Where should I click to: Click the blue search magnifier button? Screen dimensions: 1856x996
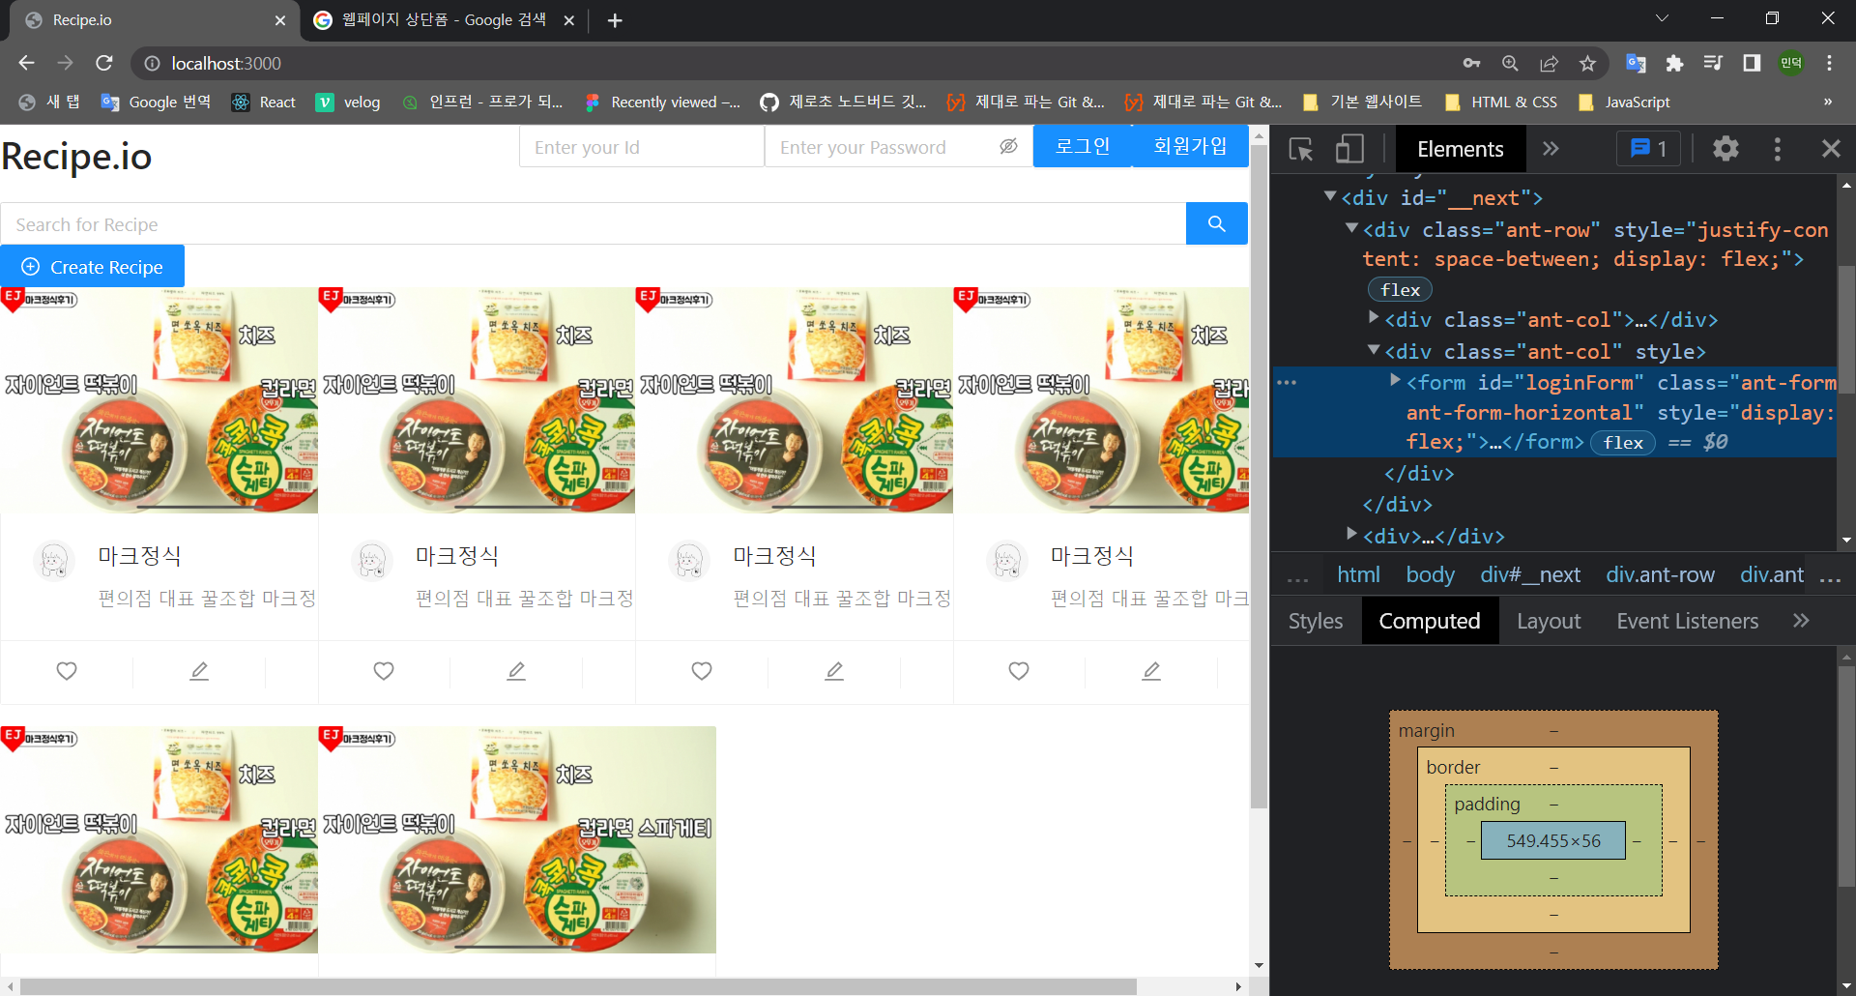pos(1216,223)
